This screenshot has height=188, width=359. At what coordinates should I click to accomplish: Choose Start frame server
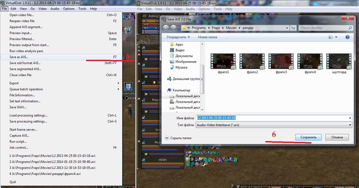pyautogui.click(x=61, y=130)
